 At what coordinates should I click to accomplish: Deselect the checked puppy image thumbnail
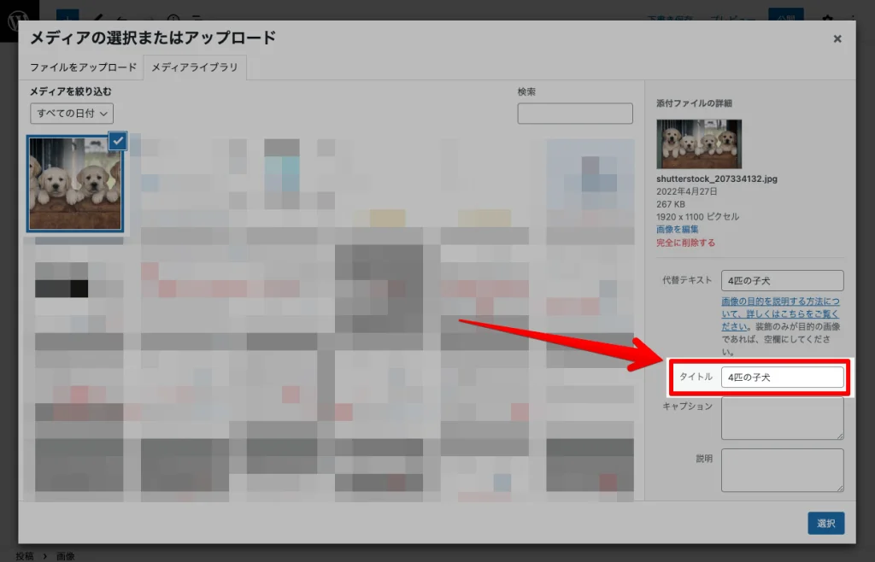click(117, 142)
